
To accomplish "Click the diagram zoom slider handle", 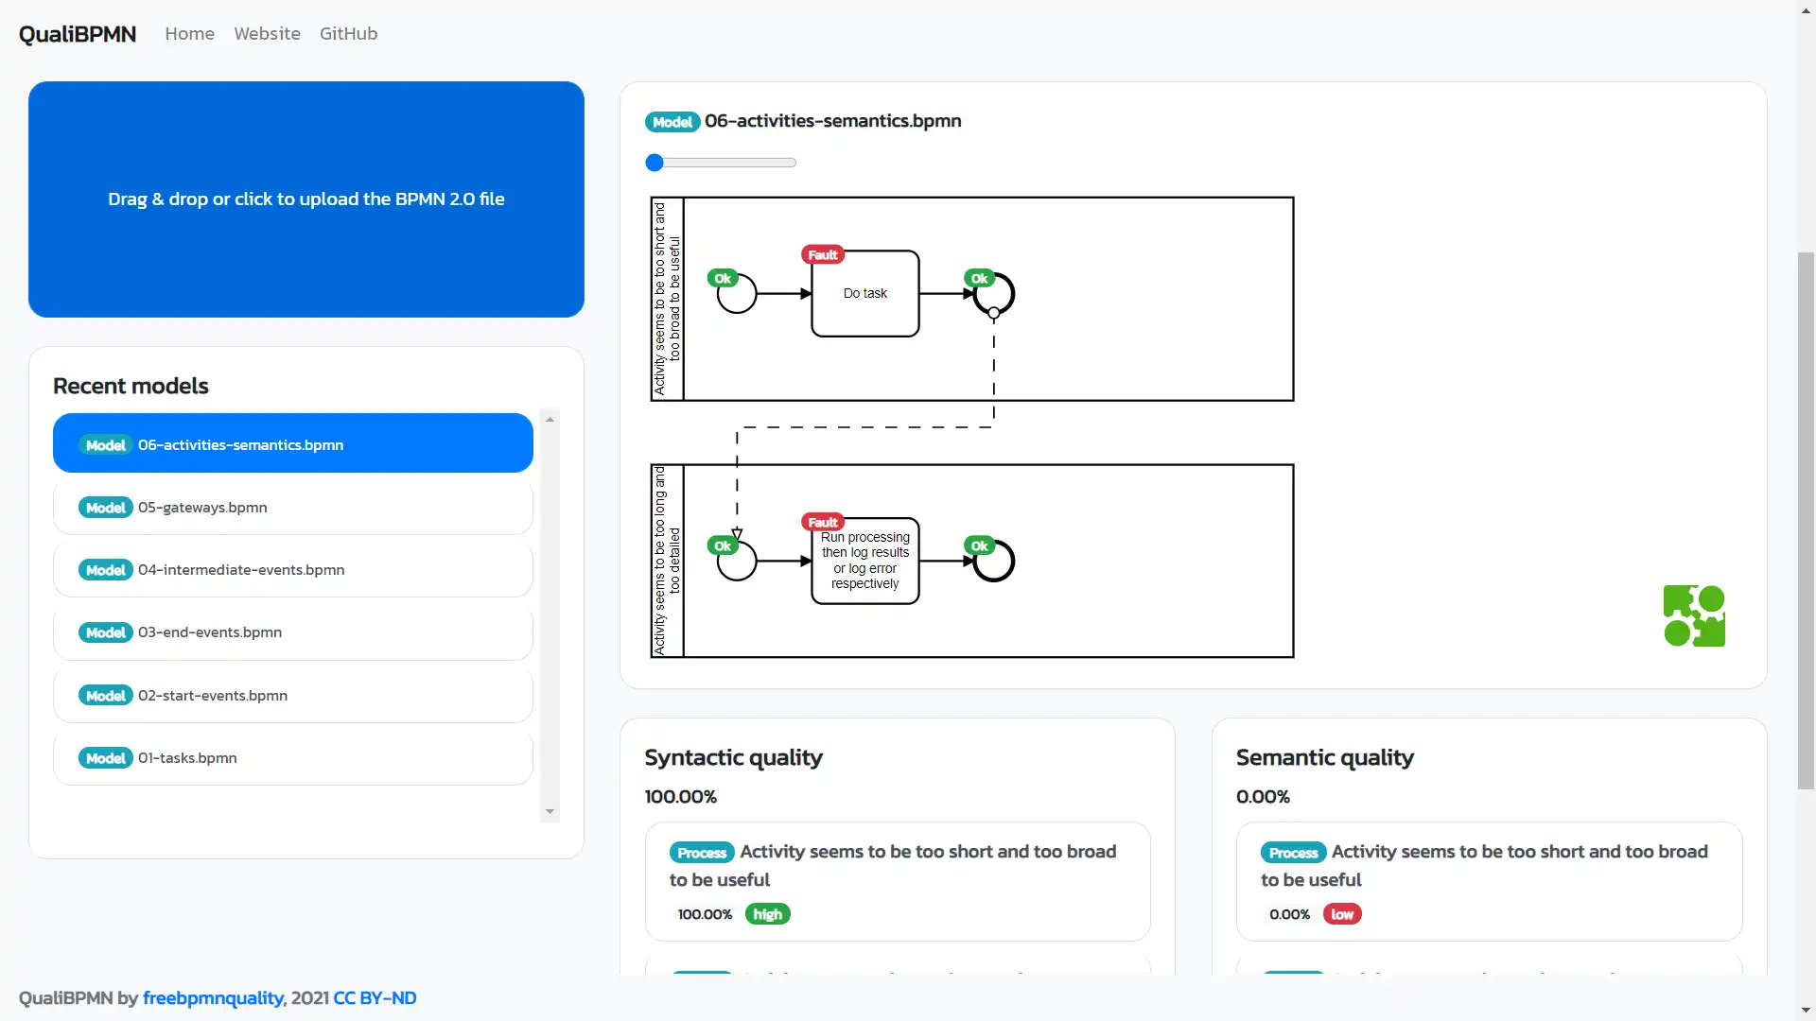I will tap(655, 163).
